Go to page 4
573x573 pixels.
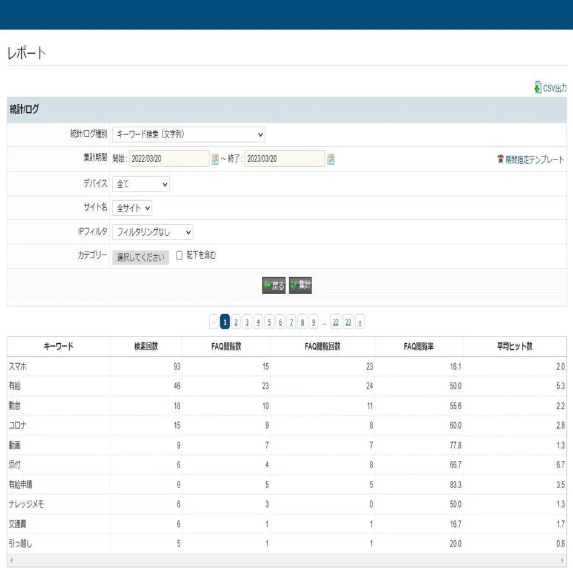point(258,322)
